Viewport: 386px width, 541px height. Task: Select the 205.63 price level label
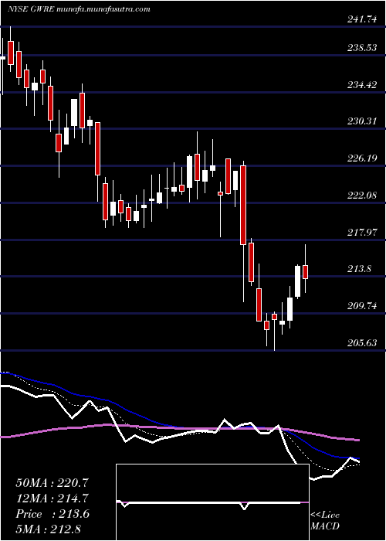click(x=362, y=342)
